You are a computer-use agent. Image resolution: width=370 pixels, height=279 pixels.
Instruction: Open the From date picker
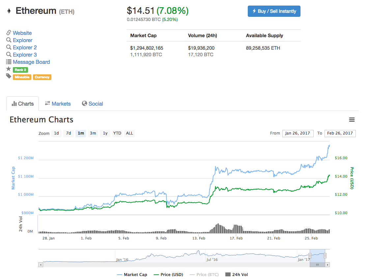click(298, 133)
